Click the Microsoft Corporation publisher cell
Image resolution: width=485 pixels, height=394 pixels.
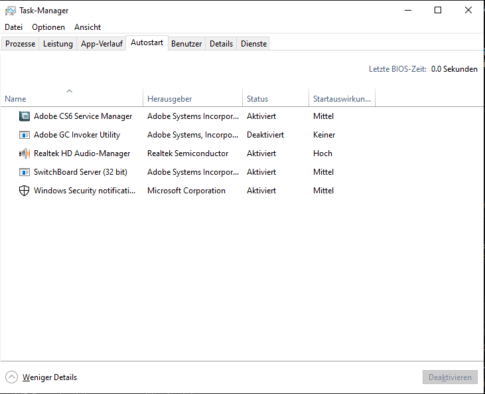click(x=186, y=191)
